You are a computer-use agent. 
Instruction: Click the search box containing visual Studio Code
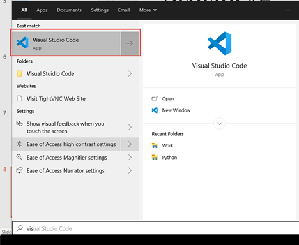pos(156,228)
